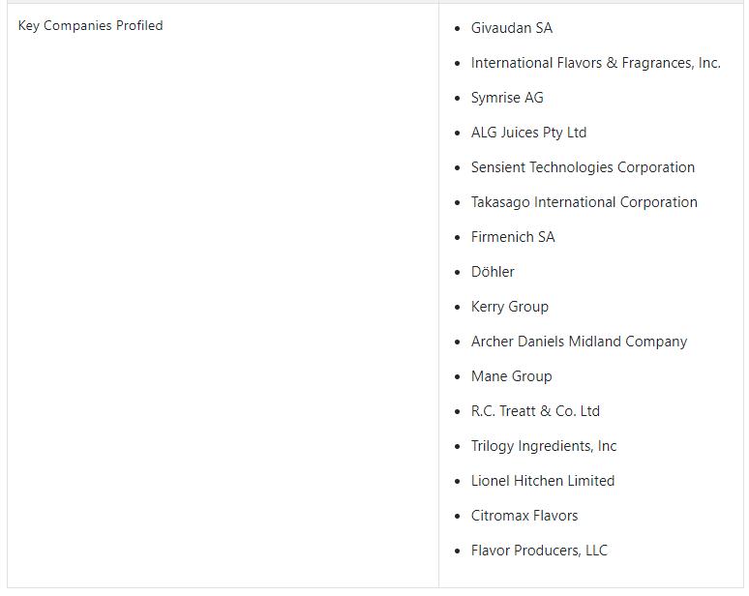749x596 pixels.
Task: Select the Lionel Hitchen Limited item
Action: click(543, 482)
